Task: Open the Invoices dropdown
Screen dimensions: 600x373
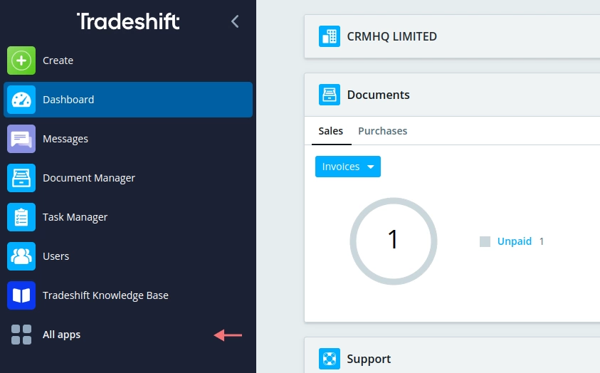Action: point(348,167)
